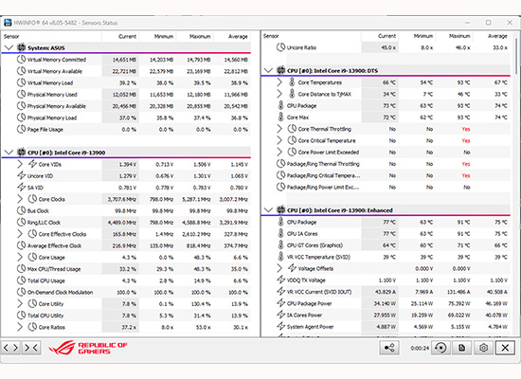Expand the Voltage Offsets row
The image size is (521, 379).
(279, 268)
